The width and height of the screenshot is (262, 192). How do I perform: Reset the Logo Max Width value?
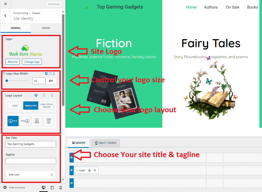point(4,74)
